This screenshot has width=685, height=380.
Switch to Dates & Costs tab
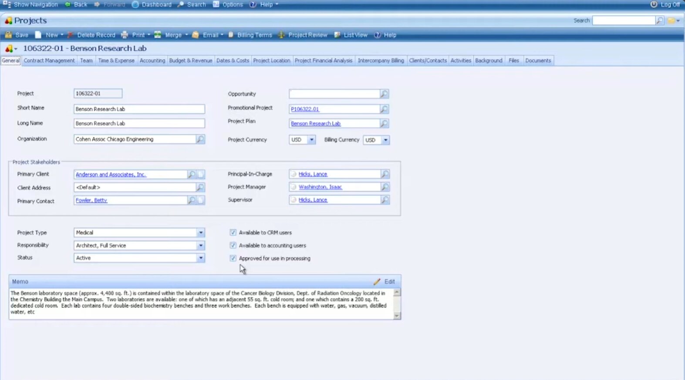pyautogui.click(x=233, y=61)
